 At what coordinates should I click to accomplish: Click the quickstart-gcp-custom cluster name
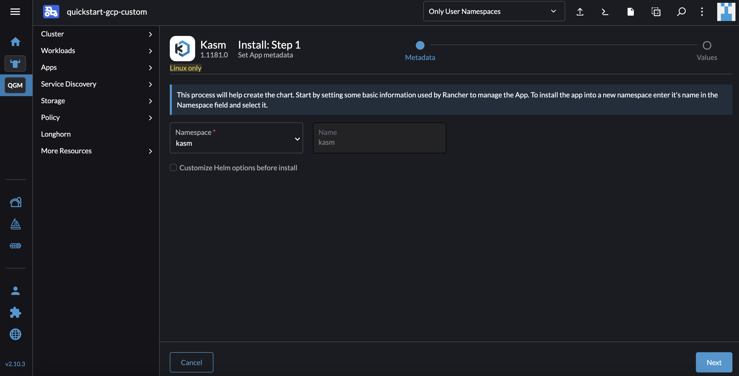coord(107,12)
